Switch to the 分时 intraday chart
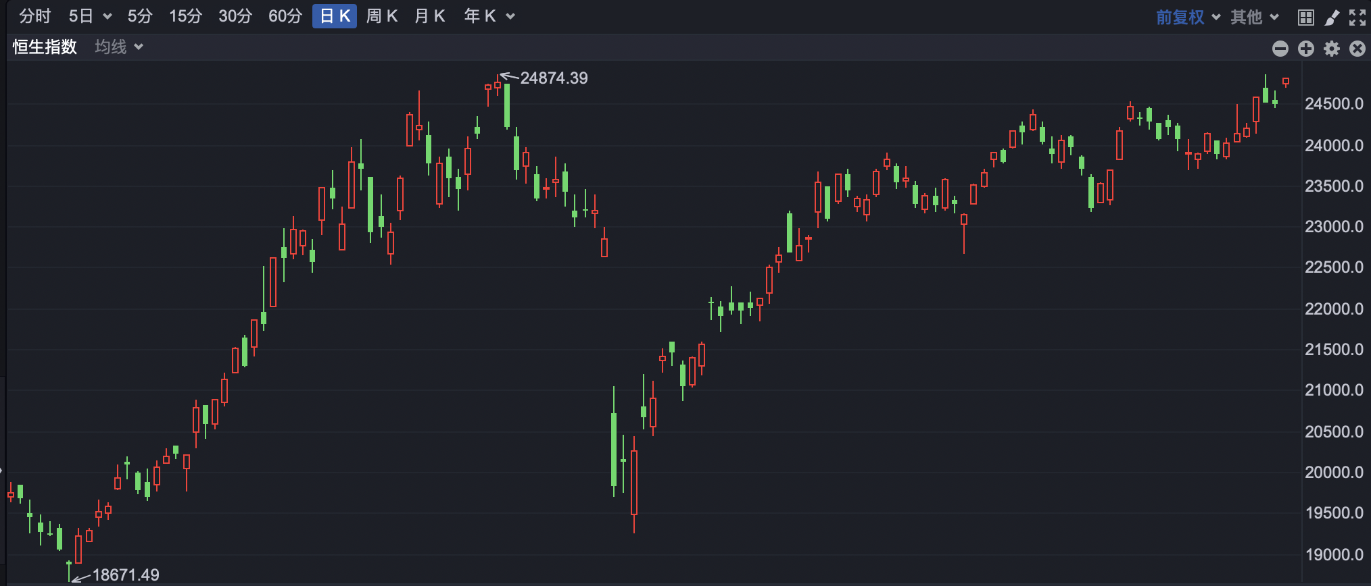This screenshot has width=1371, height=586. click(35, 16)
